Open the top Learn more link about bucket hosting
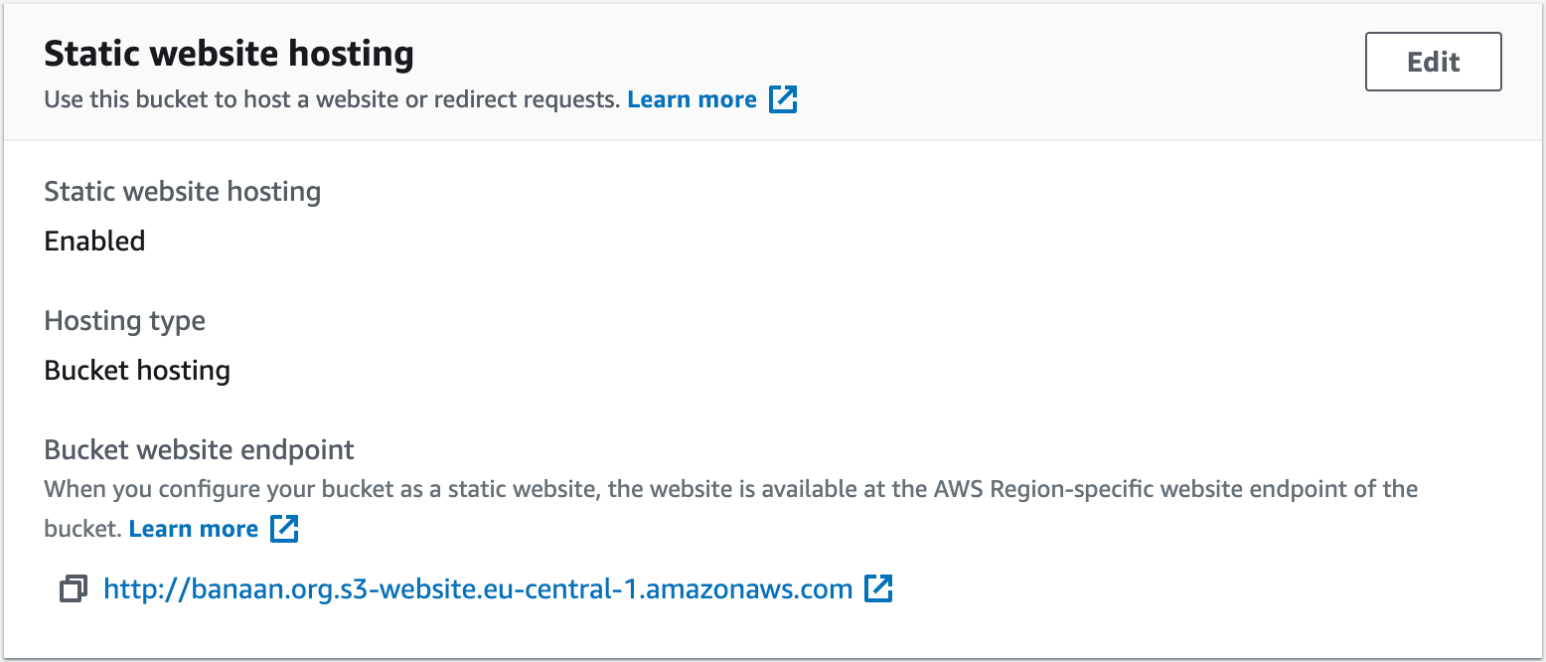This screenshot has width=1546, height=662. point(692,98)
